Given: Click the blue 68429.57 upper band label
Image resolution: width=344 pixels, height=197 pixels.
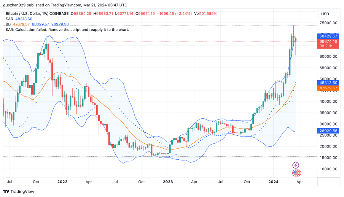Looking at the screenshot, I should click(328, 36).
